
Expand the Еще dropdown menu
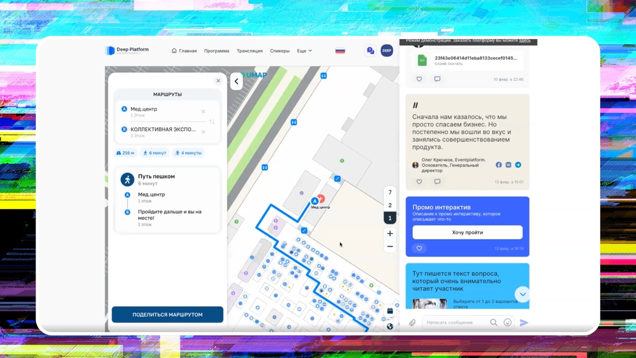click(x=304, y=51)
